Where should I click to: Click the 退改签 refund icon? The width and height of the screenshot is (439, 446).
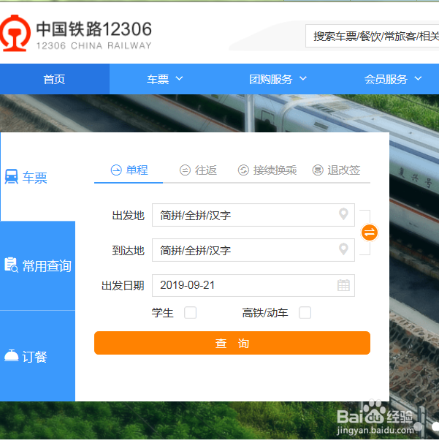(x=318, y=170)
